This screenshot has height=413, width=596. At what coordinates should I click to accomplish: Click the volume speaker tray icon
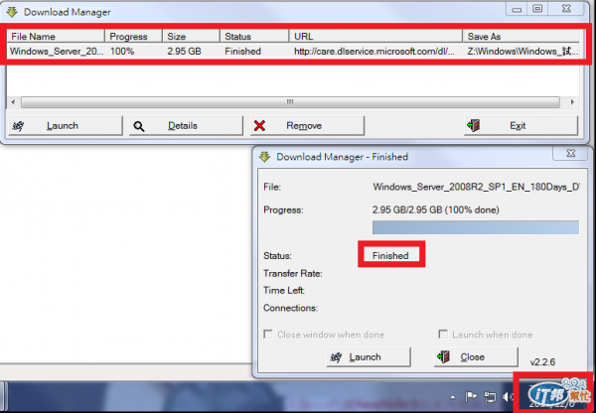click(x=507, y=397)
